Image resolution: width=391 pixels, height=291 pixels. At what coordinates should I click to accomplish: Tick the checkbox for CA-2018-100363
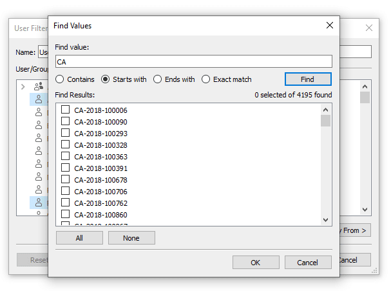pyautogui.click(x=65, y=156)
